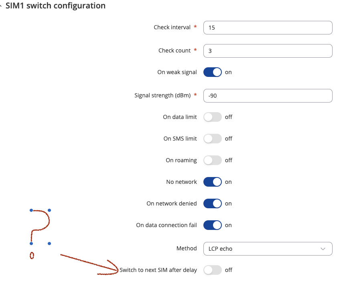Turn on the On SMS limit switch
The height and width of the screenshot is (294, 345).
tap(212, 139)
